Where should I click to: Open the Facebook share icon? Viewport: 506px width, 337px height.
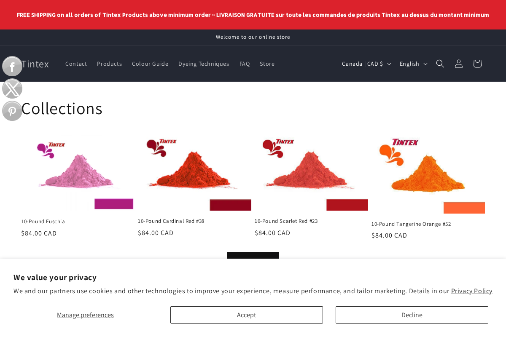[12, 66]
